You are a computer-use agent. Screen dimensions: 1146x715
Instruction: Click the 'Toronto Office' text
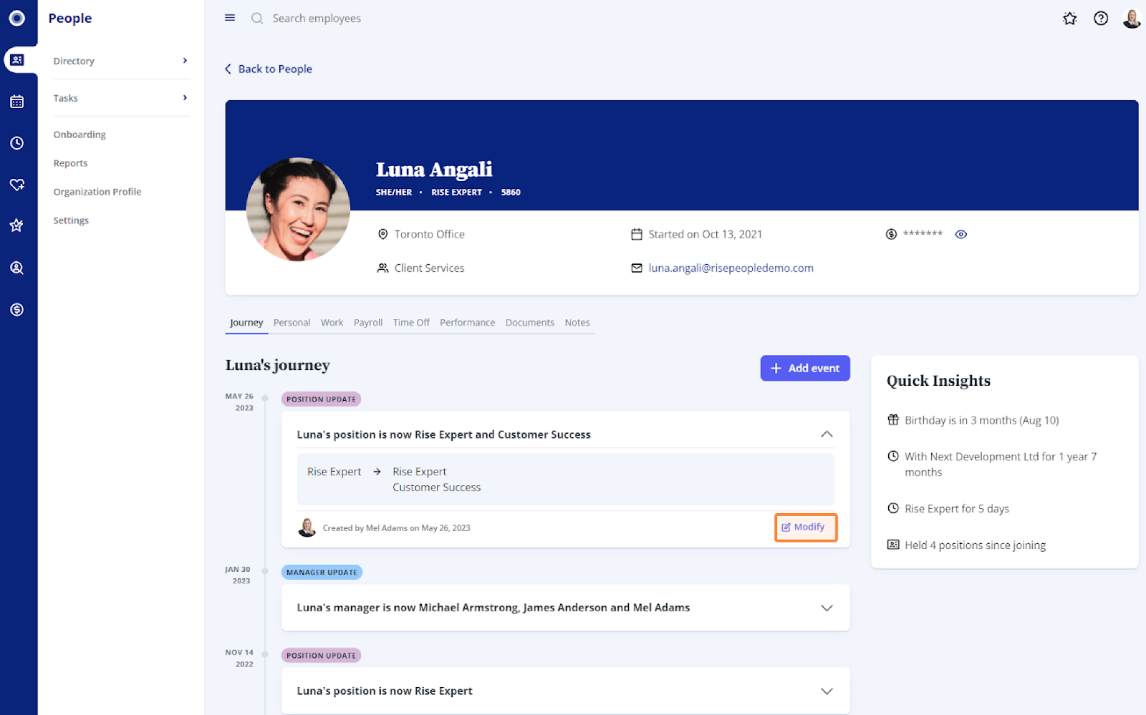click(x=429, y=234)
